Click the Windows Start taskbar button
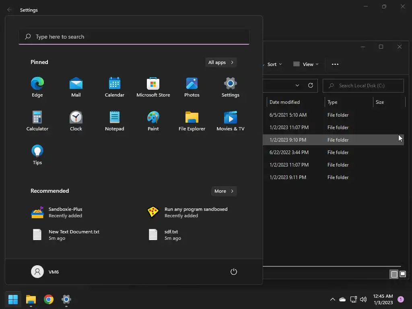The image size is (412, 309). [13, 299]
